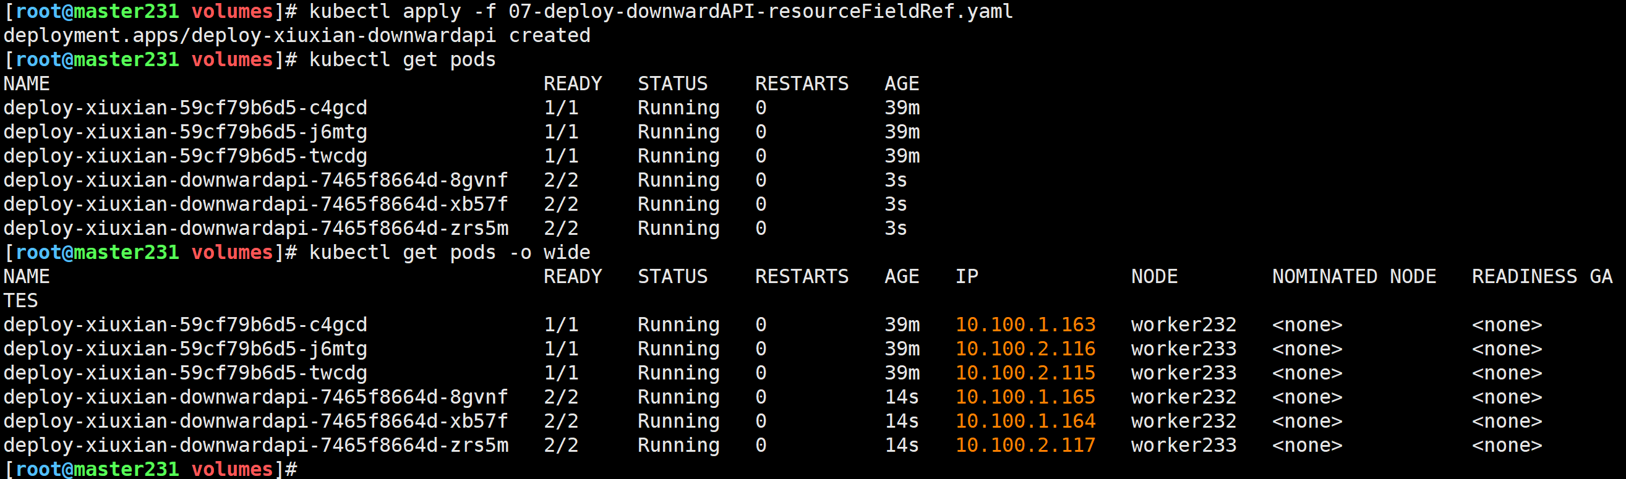
Task: Click the Running status of j6mtg in the wide output
Action: (x=678, y=349)
